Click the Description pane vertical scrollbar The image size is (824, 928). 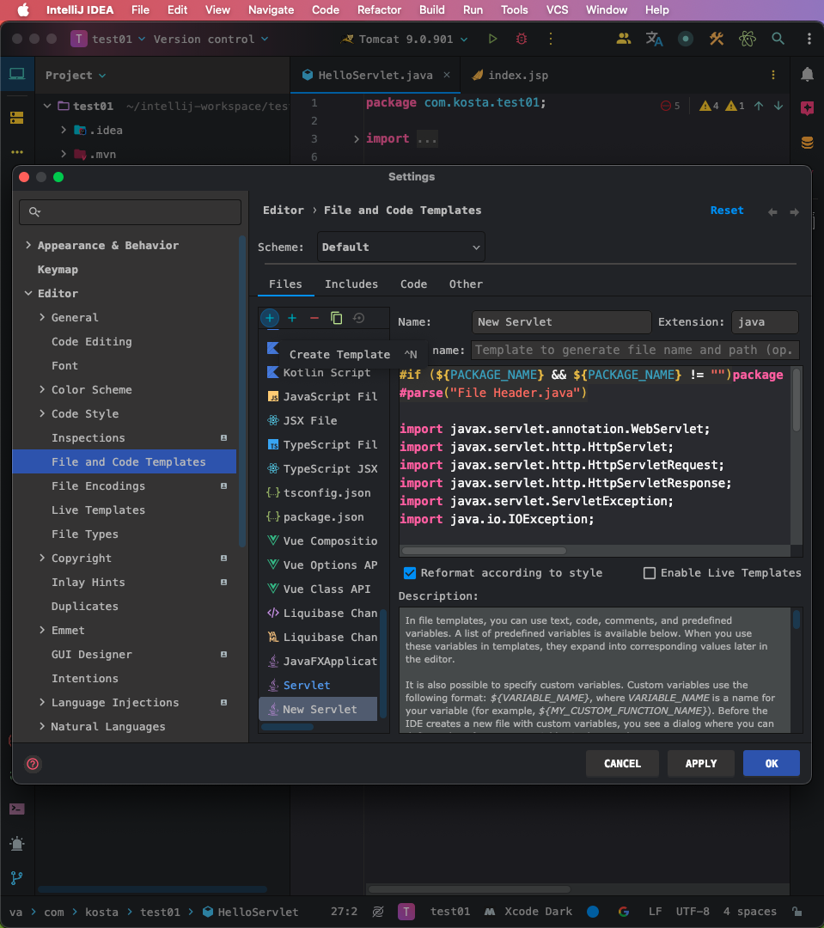[797, 620]
